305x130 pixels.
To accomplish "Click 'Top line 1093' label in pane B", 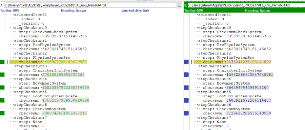I will pyautogui.click(x=194, y=11).
